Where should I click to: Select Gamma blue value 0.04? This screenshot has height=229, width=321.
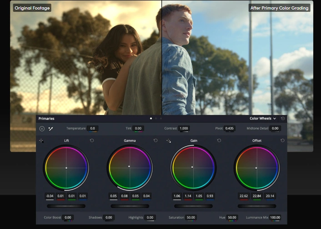pos(146,196)
